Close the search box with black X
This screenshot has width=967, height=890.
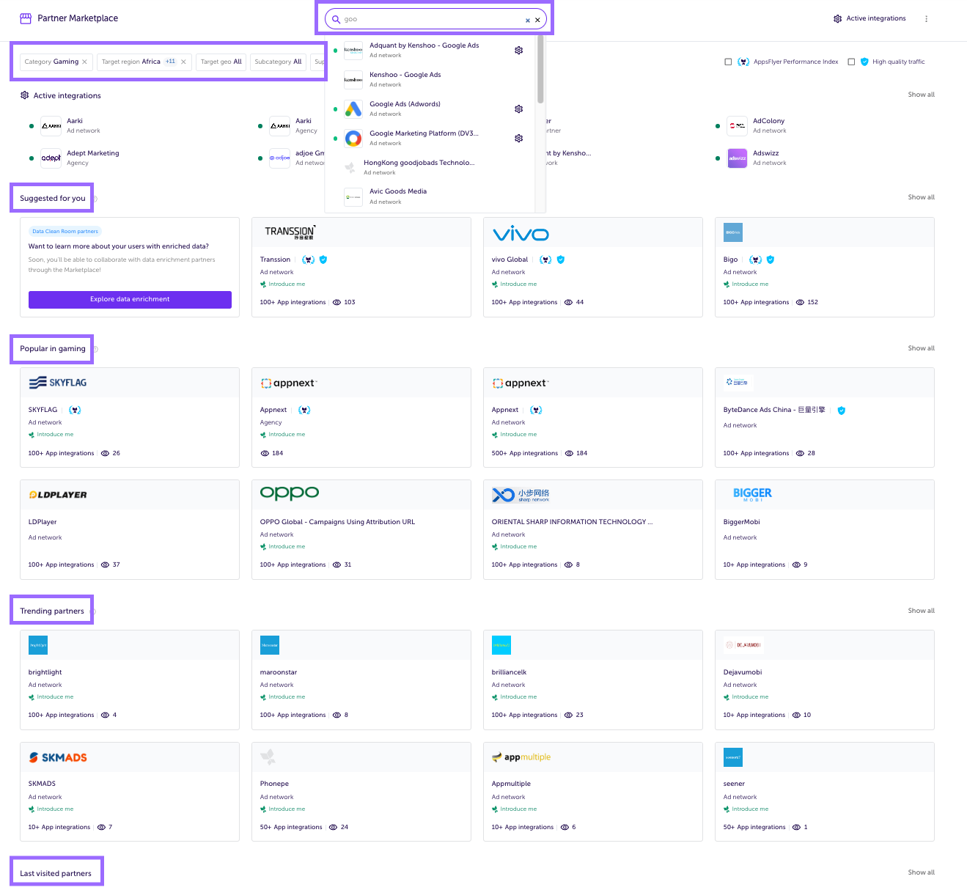coord(537,21)
